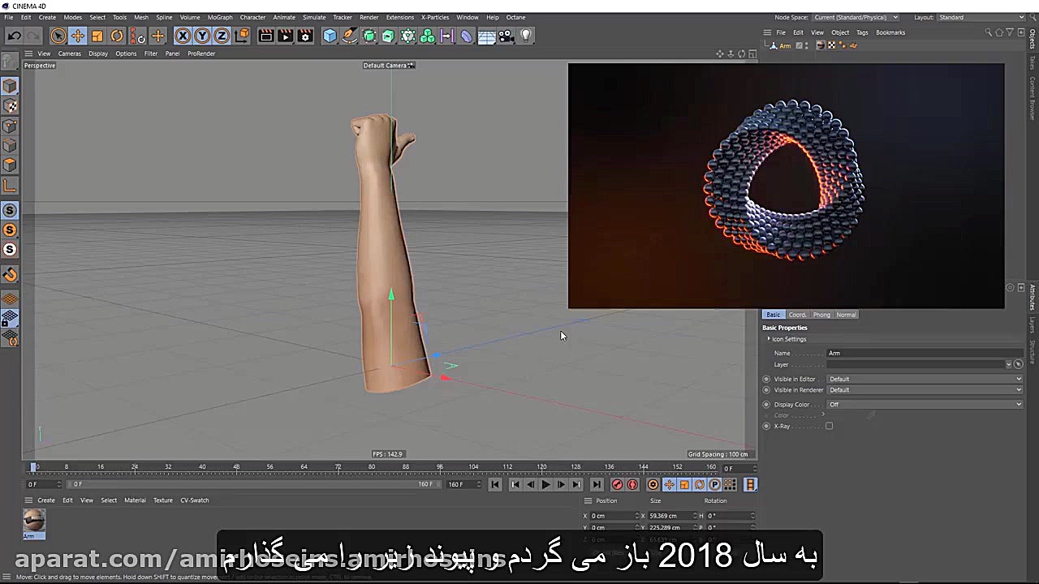The width and height of the screenshot is (1039, 584).
Task: Enable the X-Ray checkbox
Action: tap(829, 425)
